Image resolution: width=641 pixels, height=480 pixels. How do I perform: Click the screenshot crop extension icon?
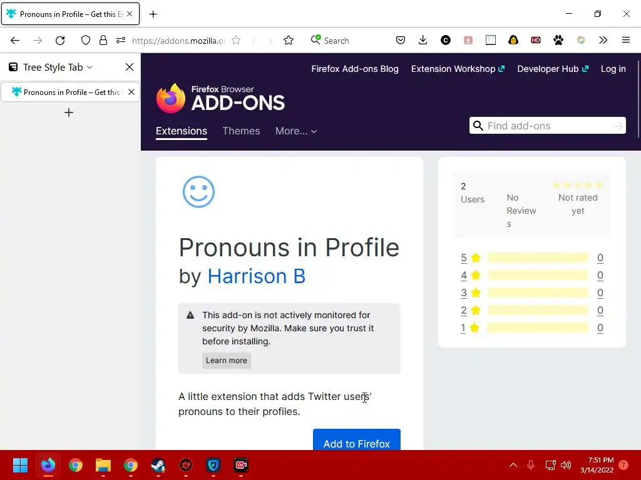click(x=491, y=41)
